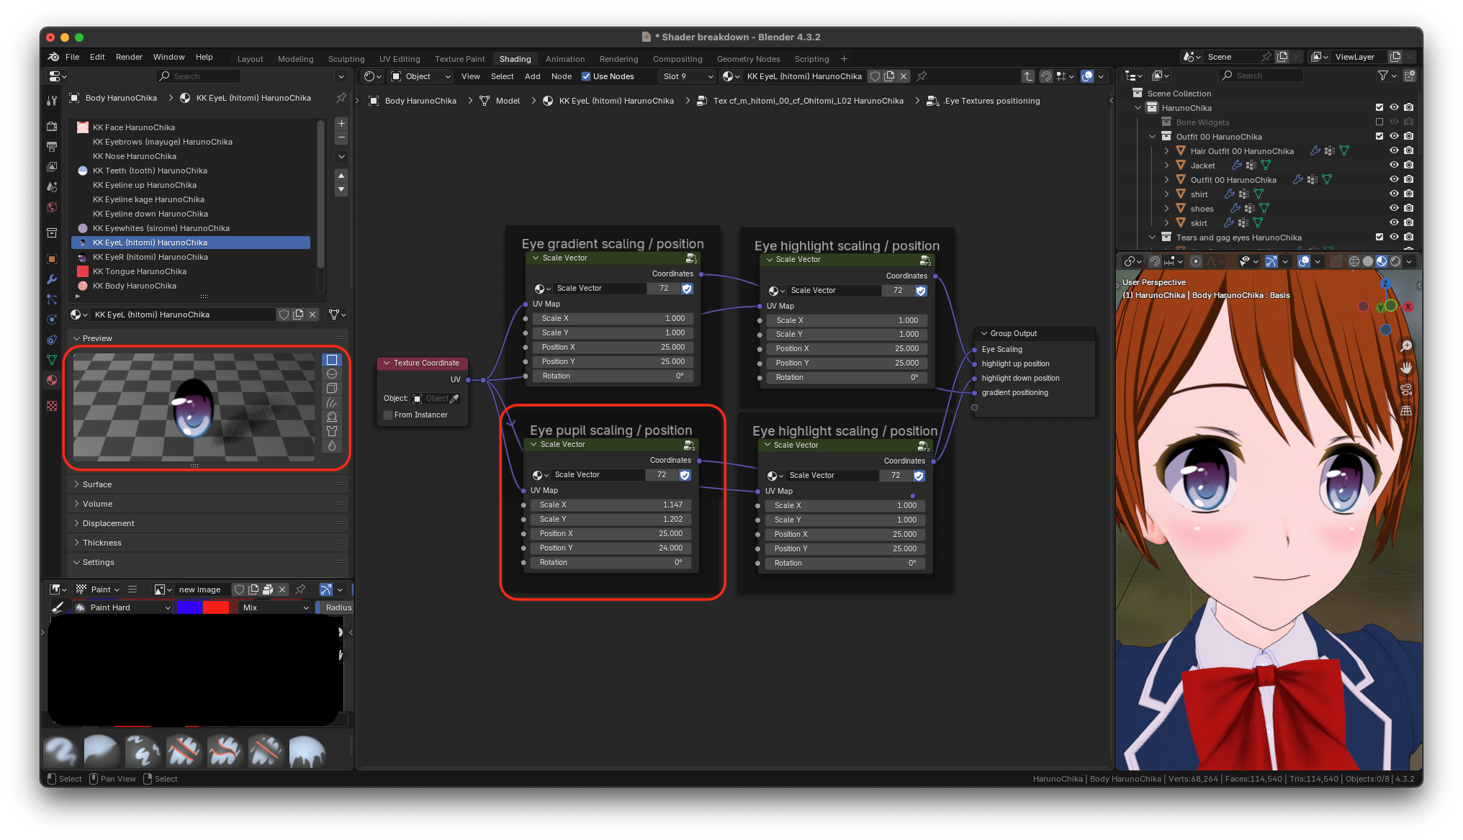Toggle the Use Nodes checkbox
The height and width of the screenshot is (840, 1463).
pyautogui.click(x=586, y=76)
